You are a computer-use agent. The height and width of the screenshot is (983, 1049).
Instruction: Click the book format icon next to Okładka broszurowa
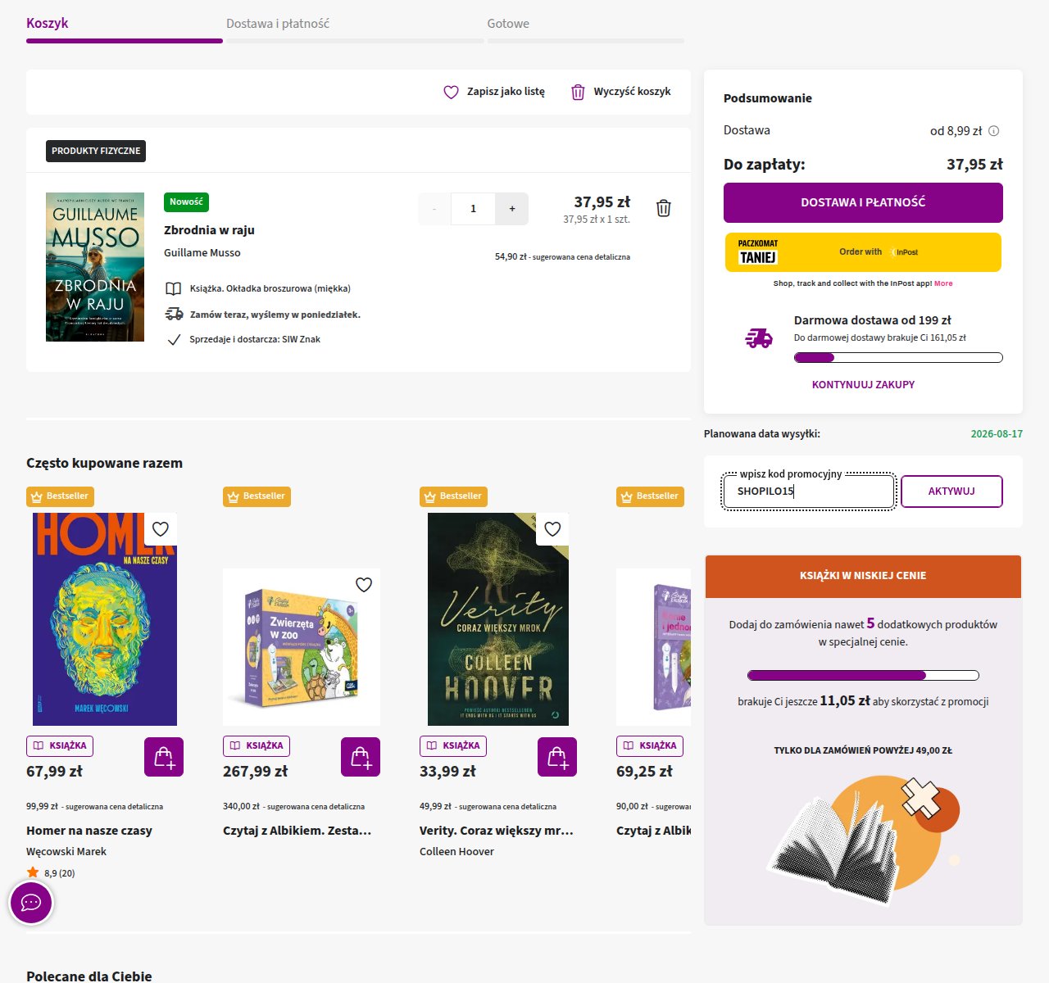[174, 288]
